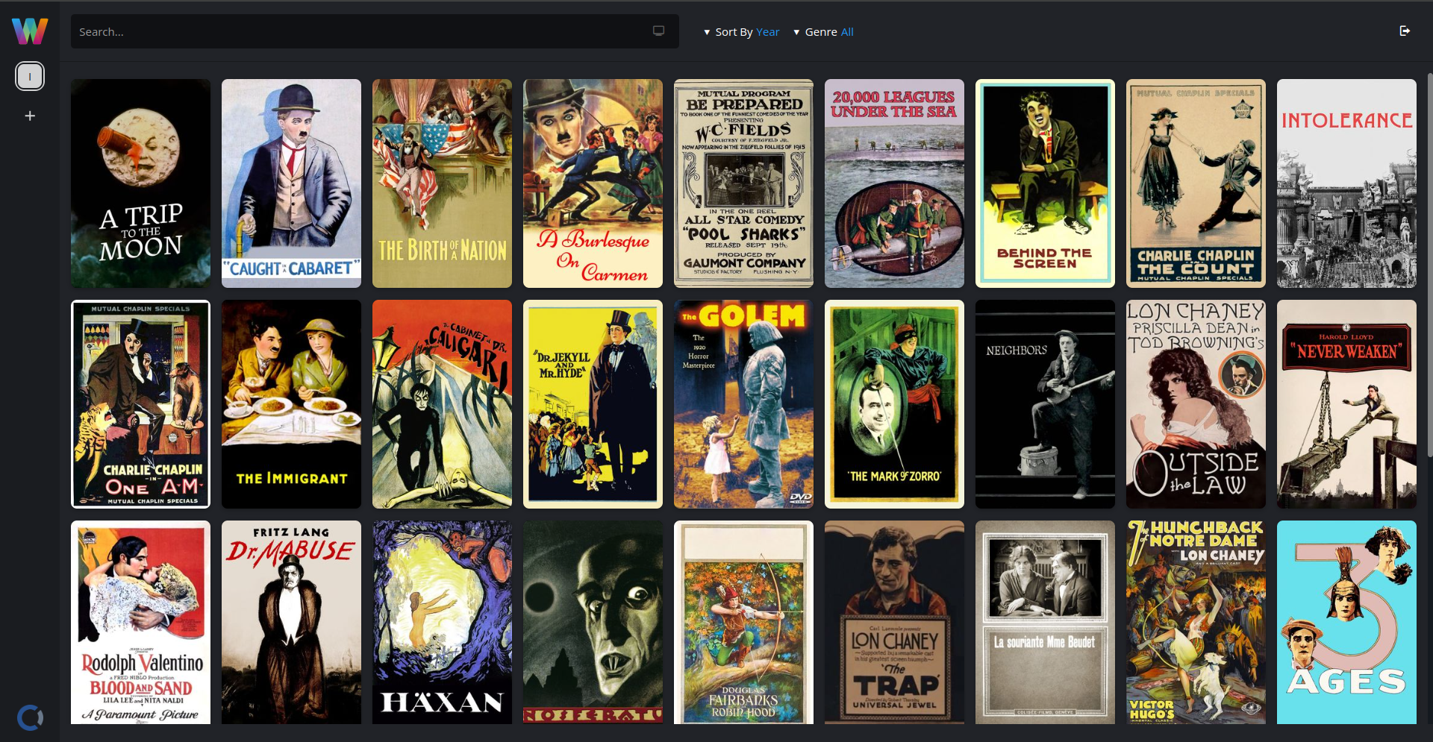Open Hunchback of Notre Dame poster
This screenshot has width=1433, height=742.
pos(1196,622)
